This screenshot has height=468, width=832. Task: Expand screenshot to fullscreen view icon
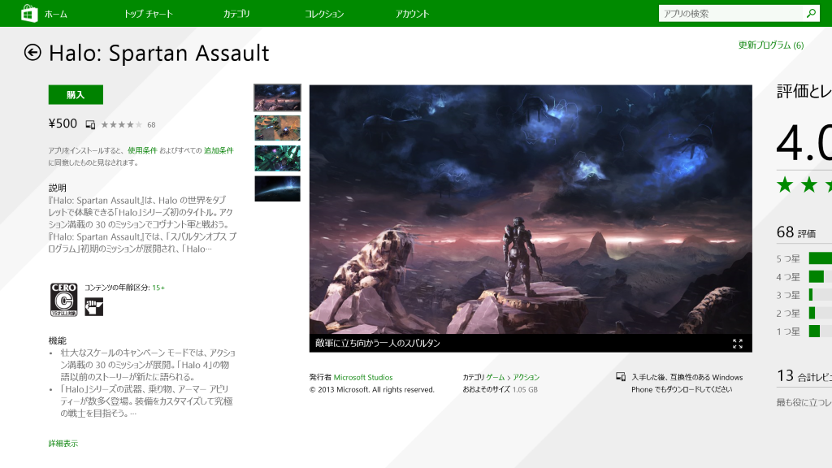[x=738, y=344]
